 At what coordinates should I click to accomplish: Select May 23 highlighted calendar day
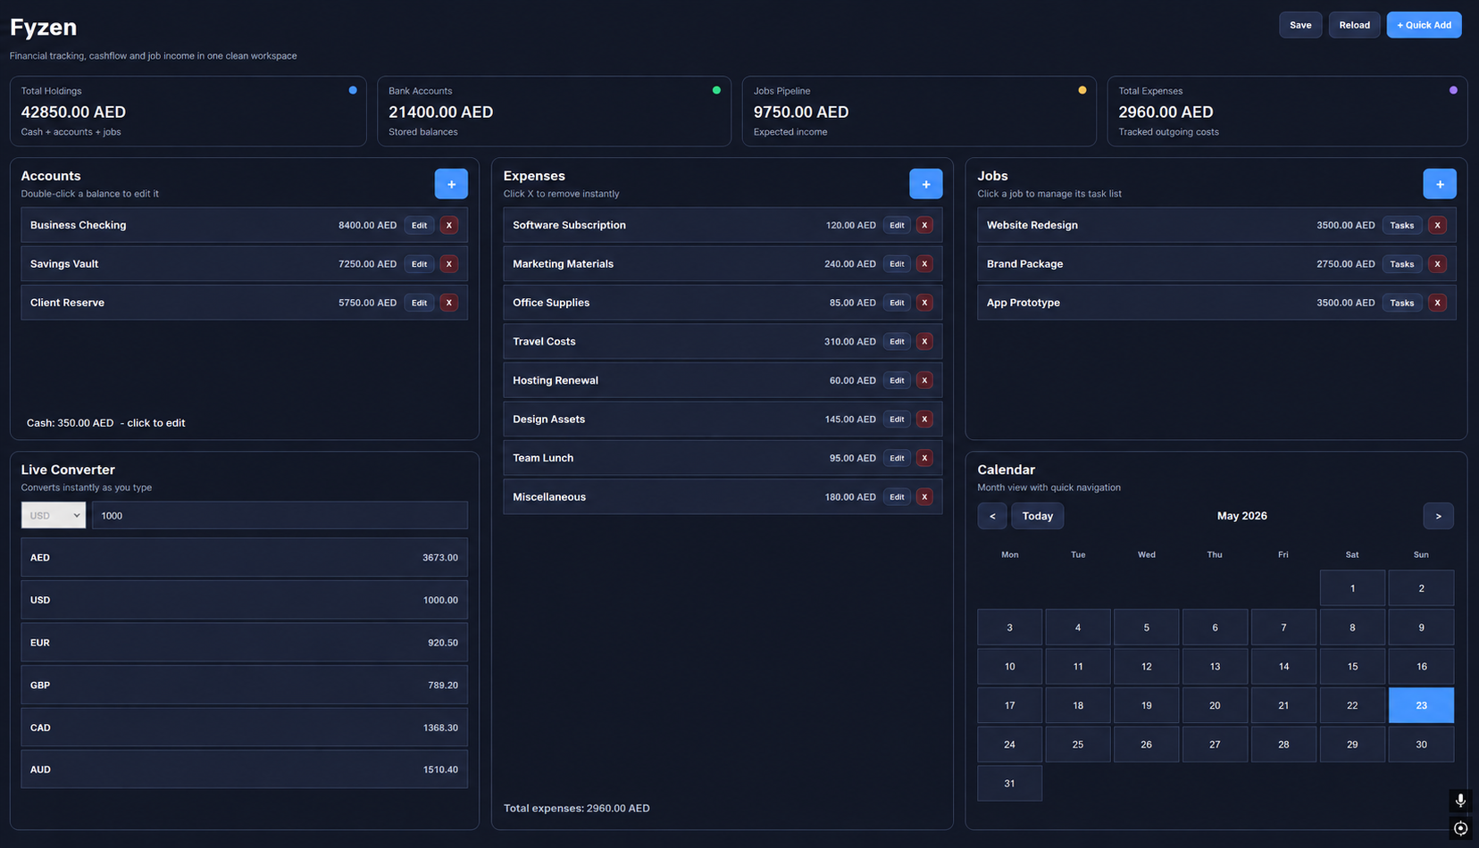pos(1421,705)
